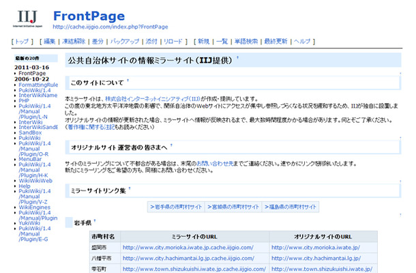Follow the お問い合わせ先 link
Viewport: 416px width, 273px height.
coord(215,164)
